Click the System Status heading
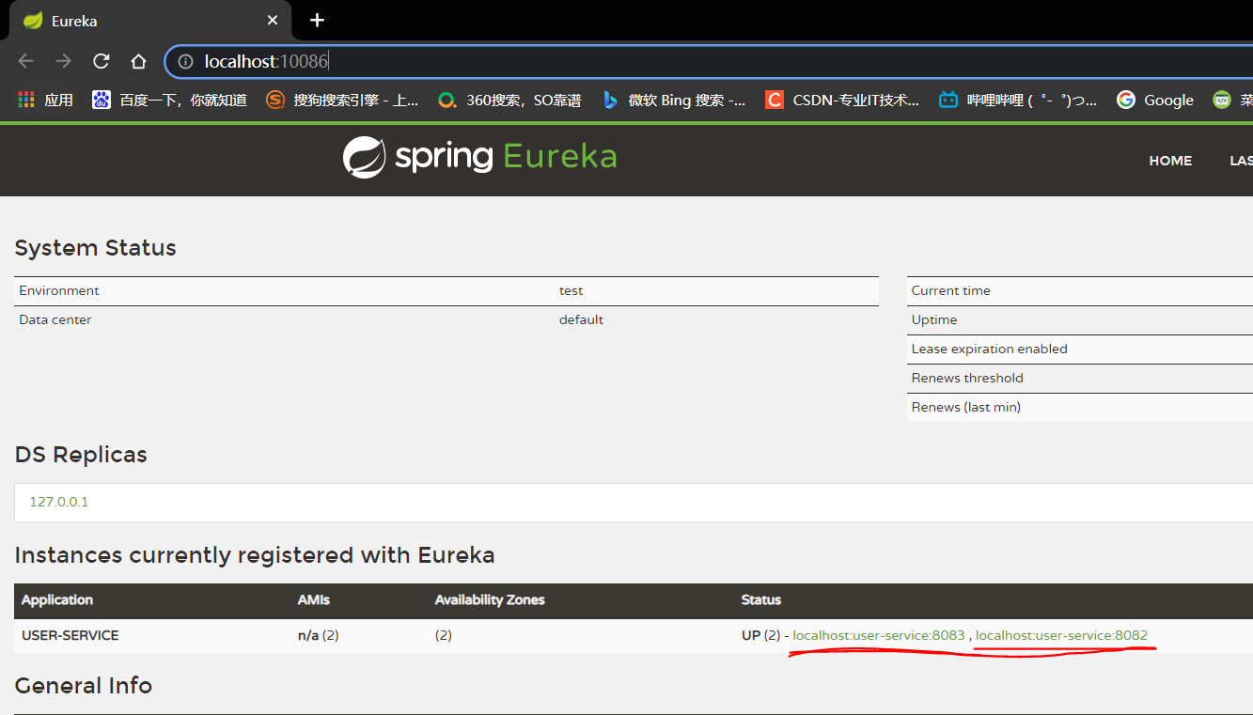 point(96,248)
